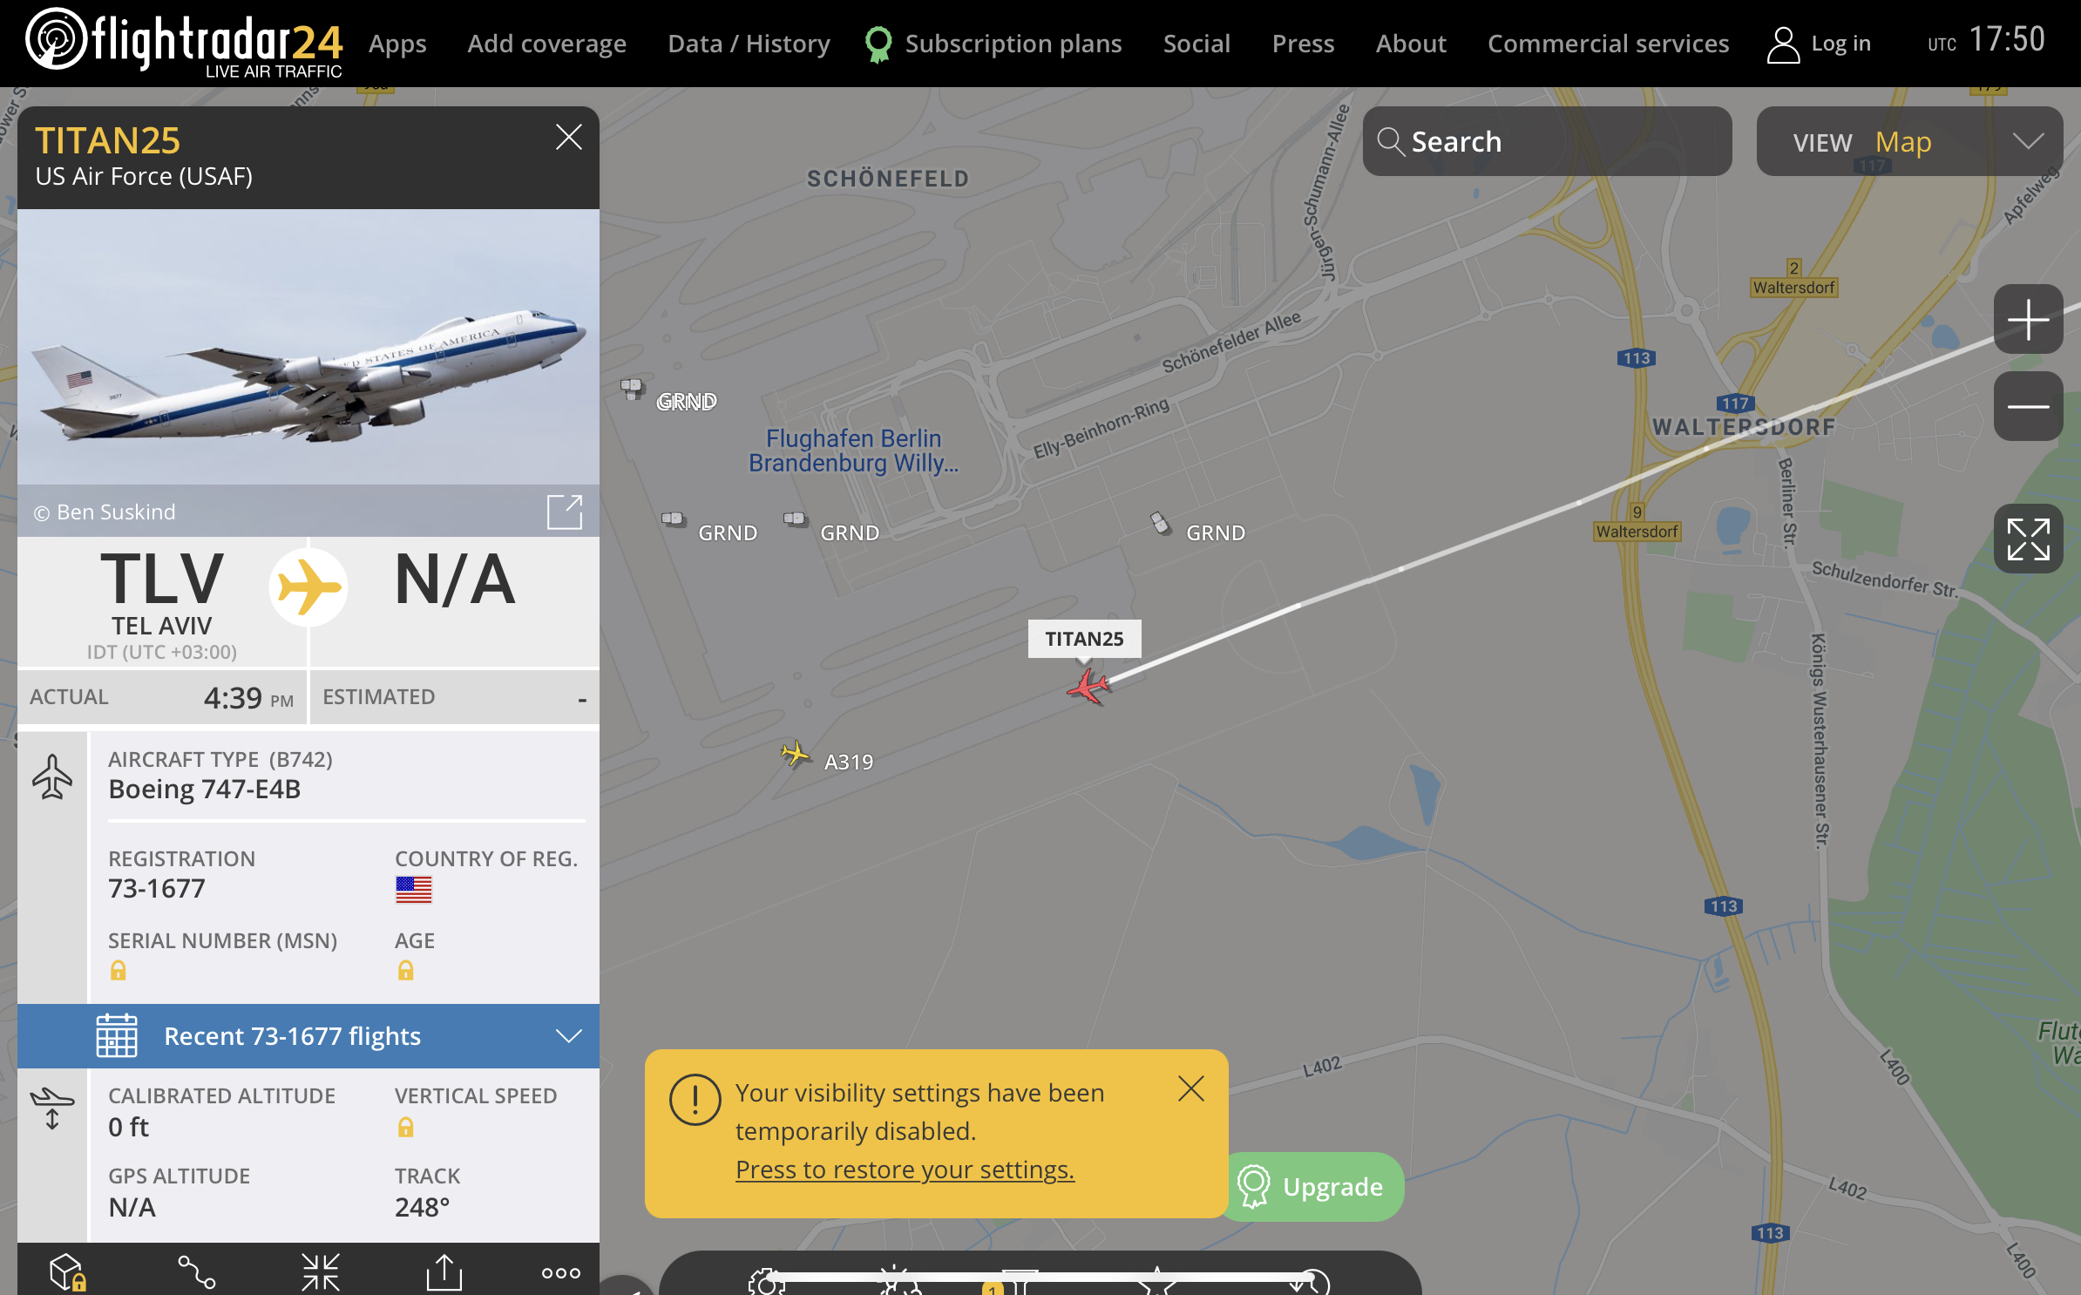The width and height of the screenshot is (2081, 1295).
Task: Click the red TITAN25 aircraft on map
Action: click(1088, 687)
